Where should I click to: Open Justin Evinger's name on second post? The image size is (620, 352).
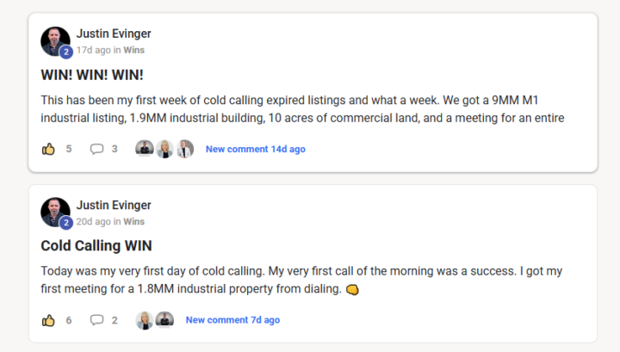pyautogui.click(x=114, y=205)
